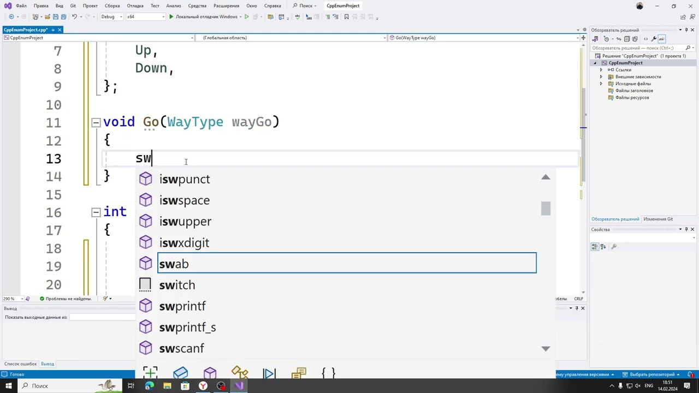Open file using the folder toolbar icon
699x393 pixels.
48,17
